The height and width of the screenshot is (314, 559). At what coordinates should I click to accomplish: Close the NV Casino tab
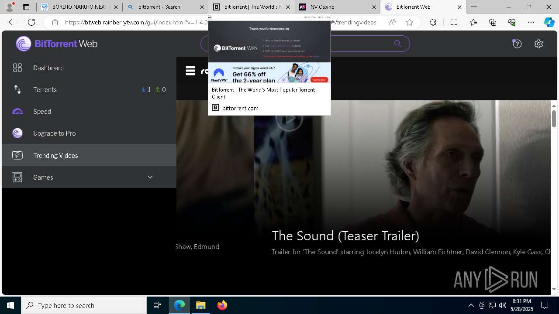pos(374,7)
